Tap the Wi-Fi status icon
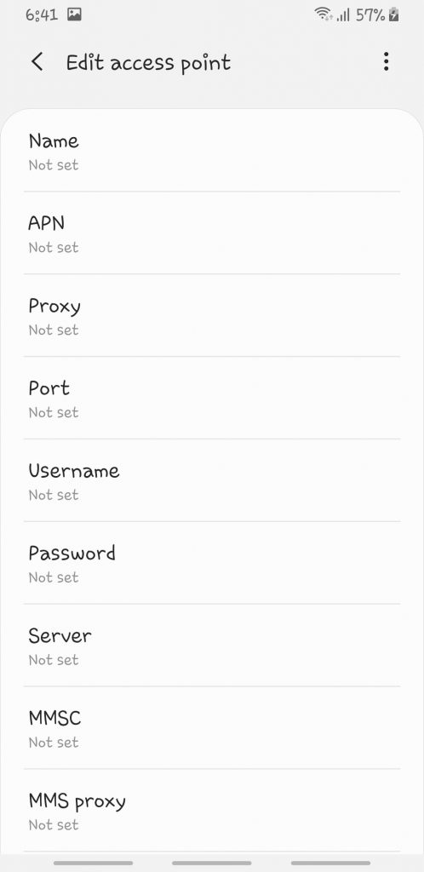This screenshot has width=424, height=872. click(x=324, y=14)
